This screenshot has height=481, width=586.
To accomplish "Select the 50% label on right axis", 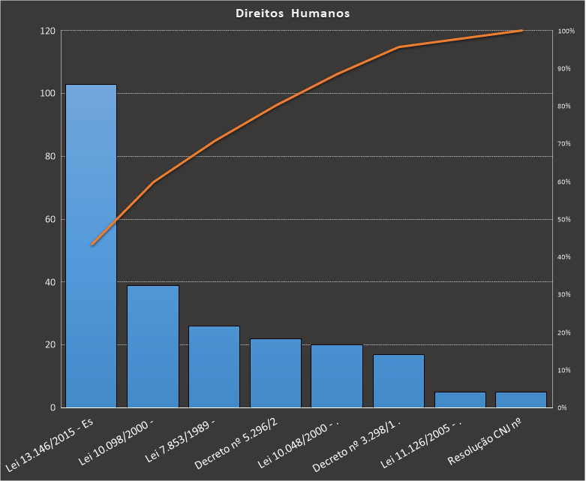I will tap(564, 219).
